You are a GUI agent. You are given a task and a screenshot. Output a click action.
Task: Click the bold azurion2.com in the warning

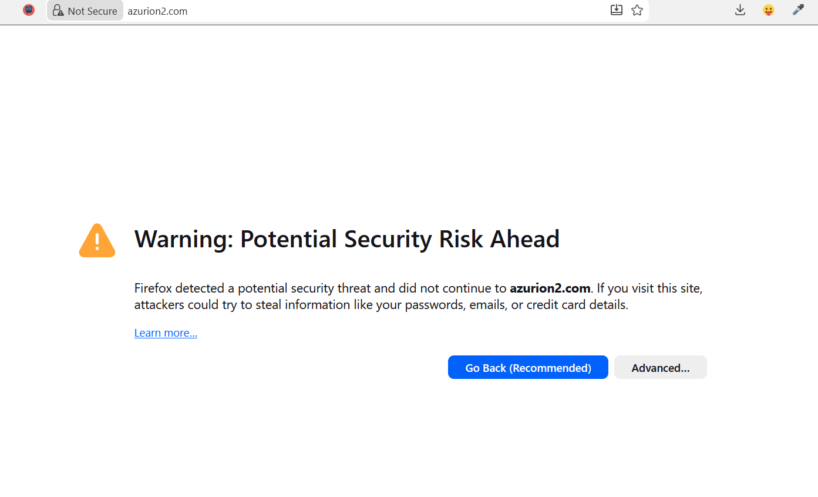click(550, 288)
